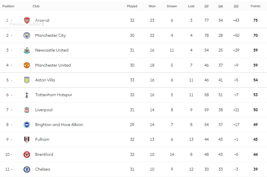
Task: Click the Tottenham Hotspur cockerel logo
Action: (27, 95)
